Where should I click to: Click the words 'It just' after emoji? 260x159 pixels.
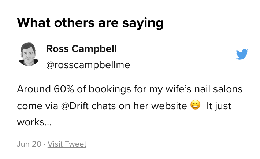click(219, 106)
